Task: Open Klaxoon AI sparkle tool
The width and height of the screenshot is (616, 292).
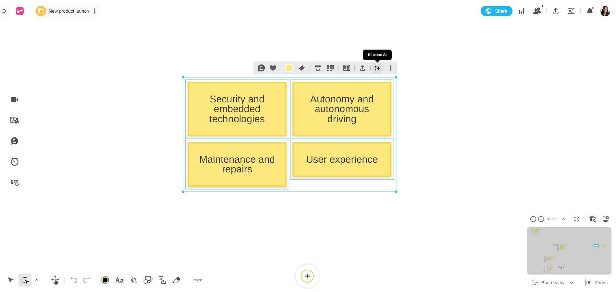Action: [377, 68]
